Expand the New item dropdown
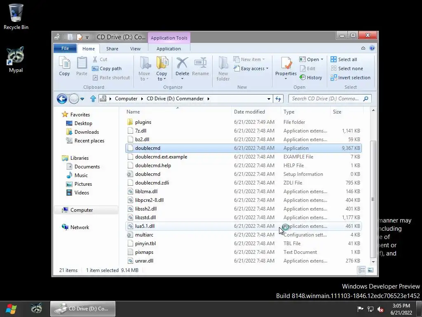The image size is (422, 317). 249,59
